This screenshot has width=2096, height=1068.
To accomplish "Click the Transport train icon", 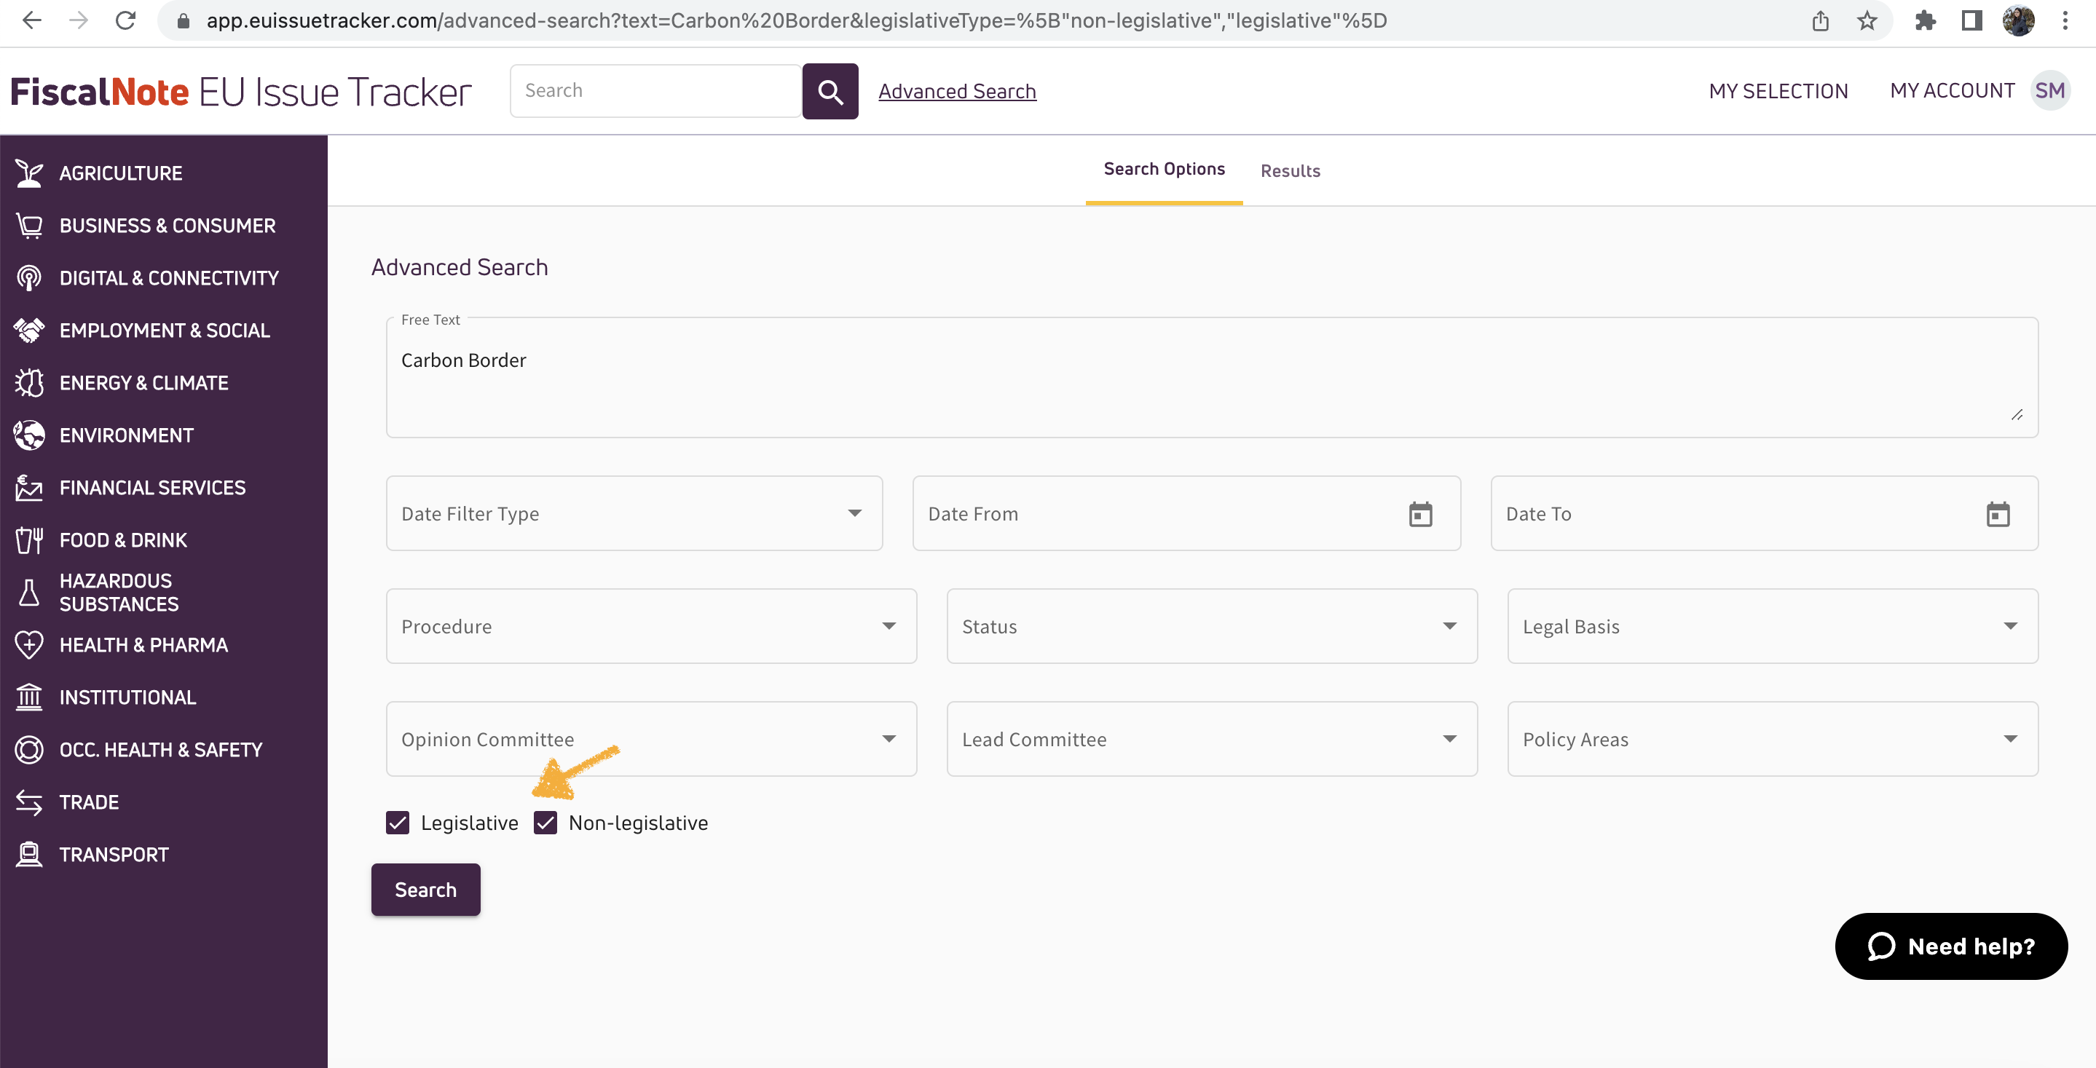I will tap(29, 855).
